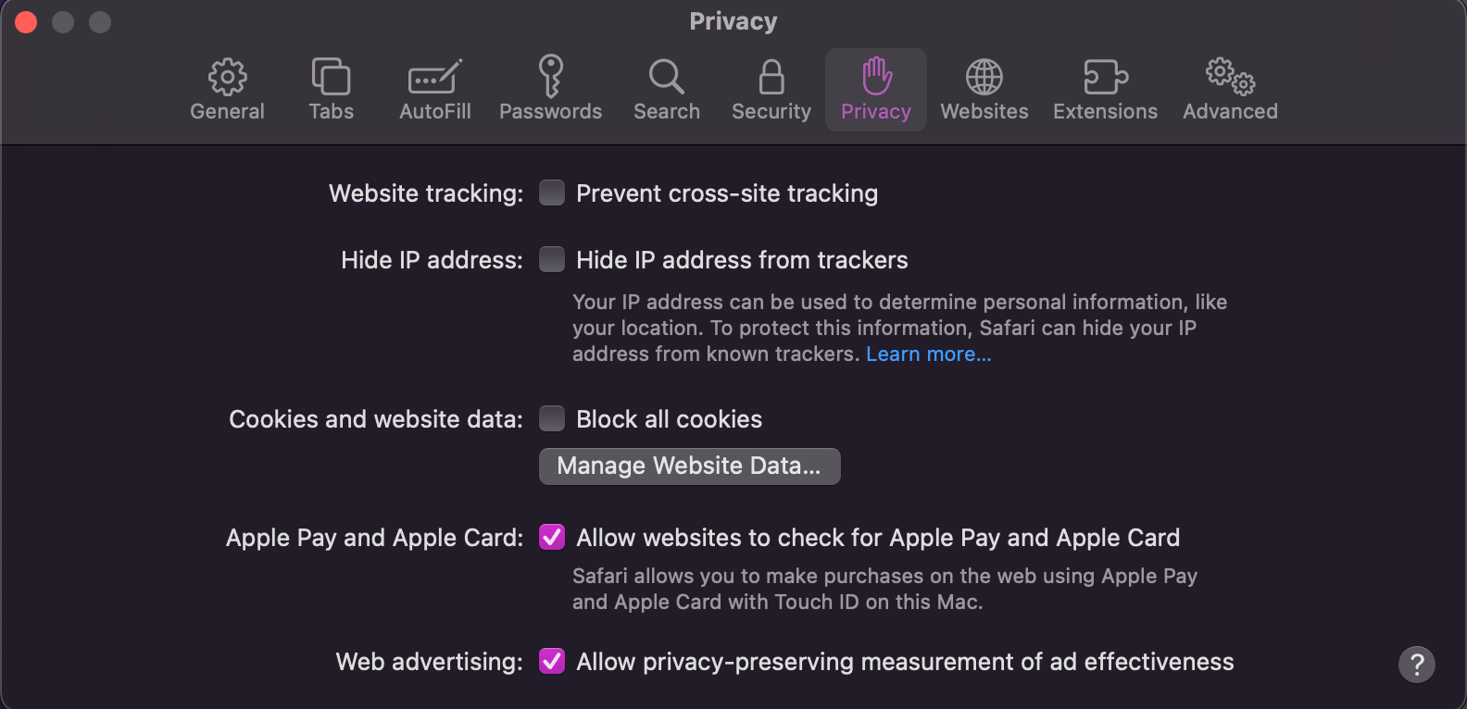
Task: Open Advanced settings gears icon
Action: [1229, 88]
